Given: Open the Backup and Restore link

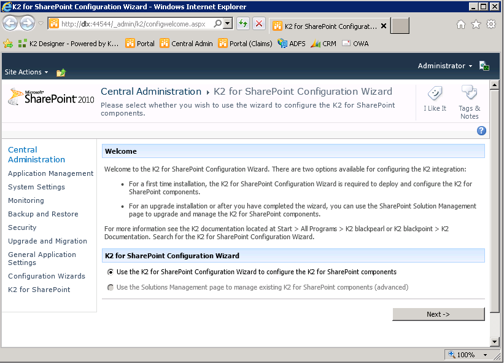Looking at the screenshot, I should (42, 214).
